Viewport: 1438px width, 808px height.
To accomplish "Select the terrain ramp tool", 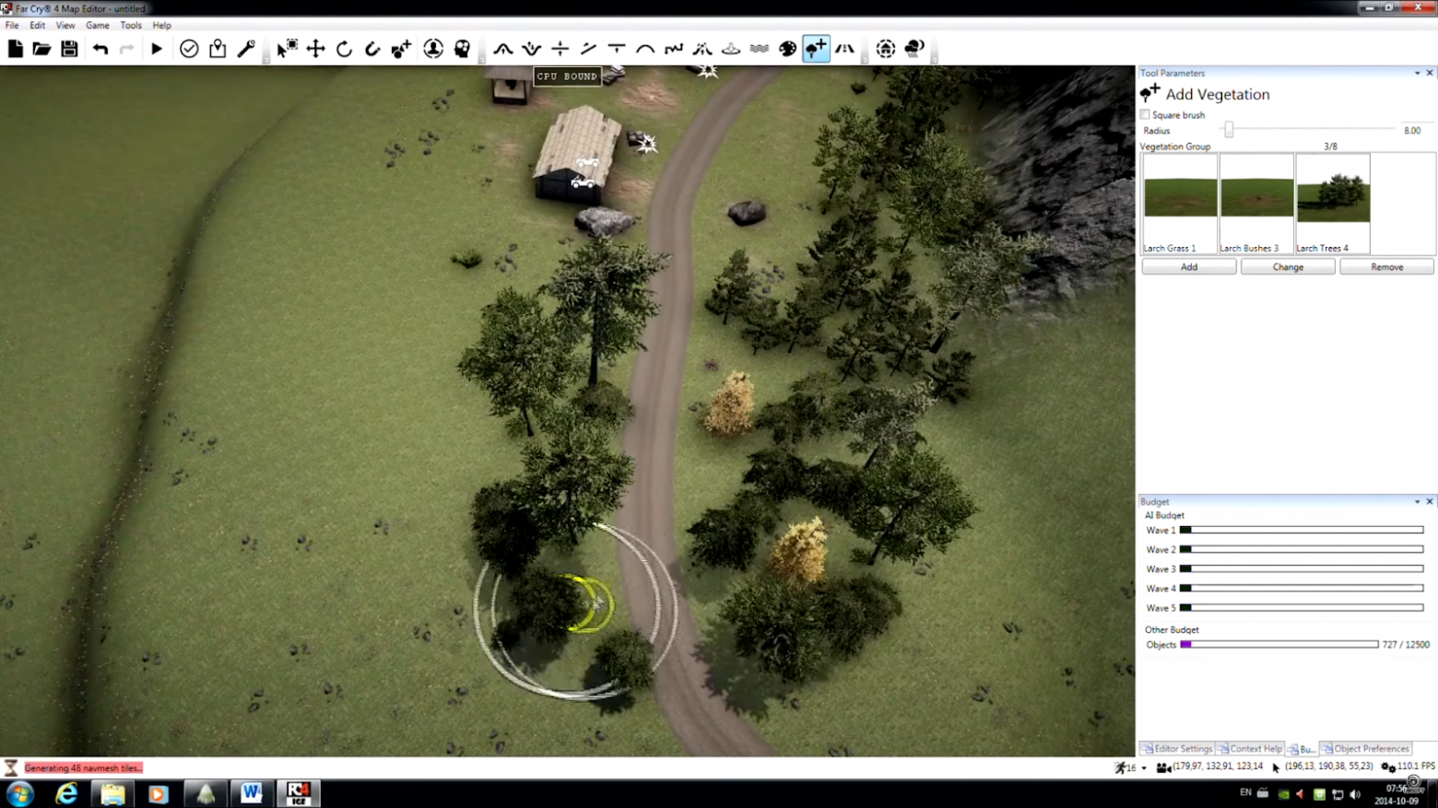I will (589, 49).
